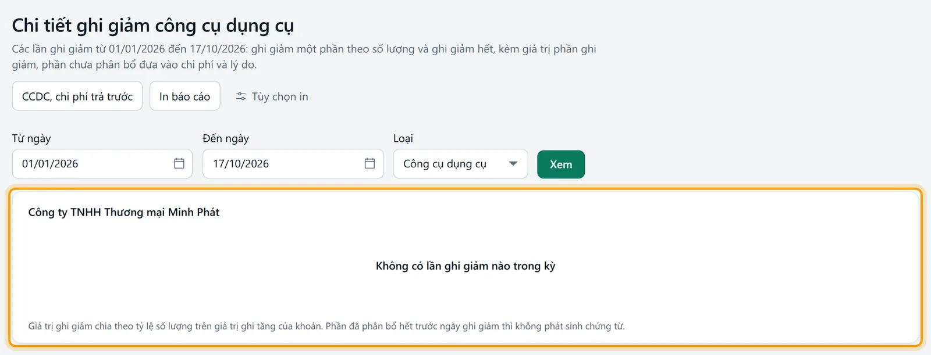Screen dimensions: 931x355
Task: Click message Không có lần ghi giảm nào trong kỳ
Action: (x=465, y=266)
